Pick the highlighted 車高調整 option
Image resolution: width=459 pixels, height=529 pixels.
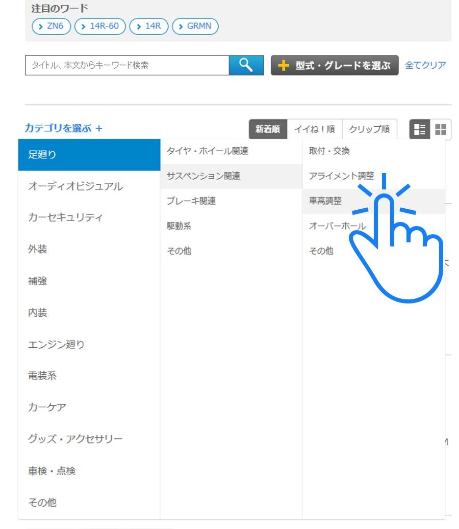(x=373, y=201)
